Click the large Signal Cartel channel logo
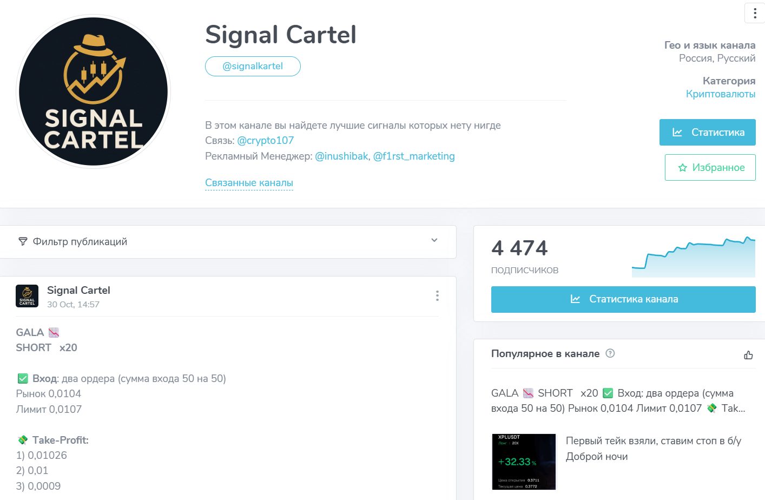 point(94,92)
